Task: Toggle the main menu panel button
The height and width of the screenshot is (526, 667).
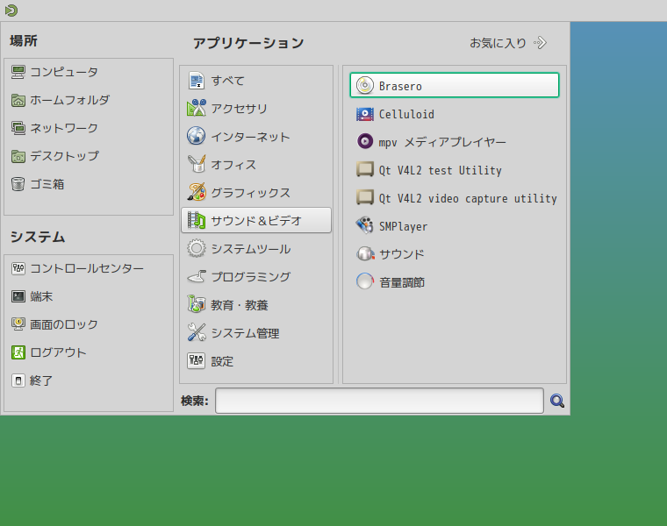Action: [11, 11]
